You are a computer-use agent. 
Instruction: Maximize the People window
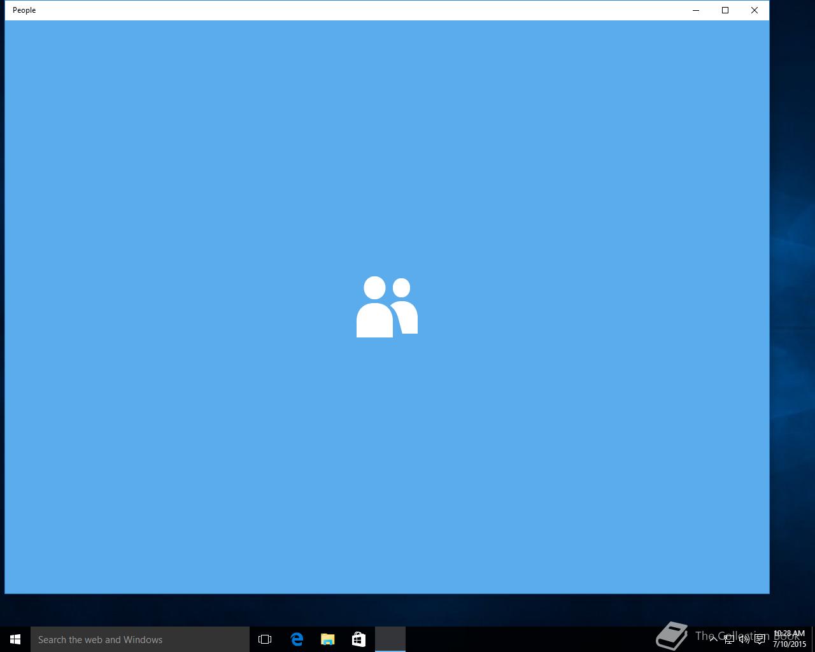[x=725, y=10]
